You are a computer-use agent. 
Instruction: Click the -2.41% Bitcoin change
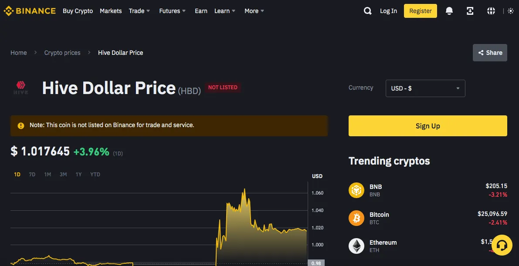pos(498,222)
